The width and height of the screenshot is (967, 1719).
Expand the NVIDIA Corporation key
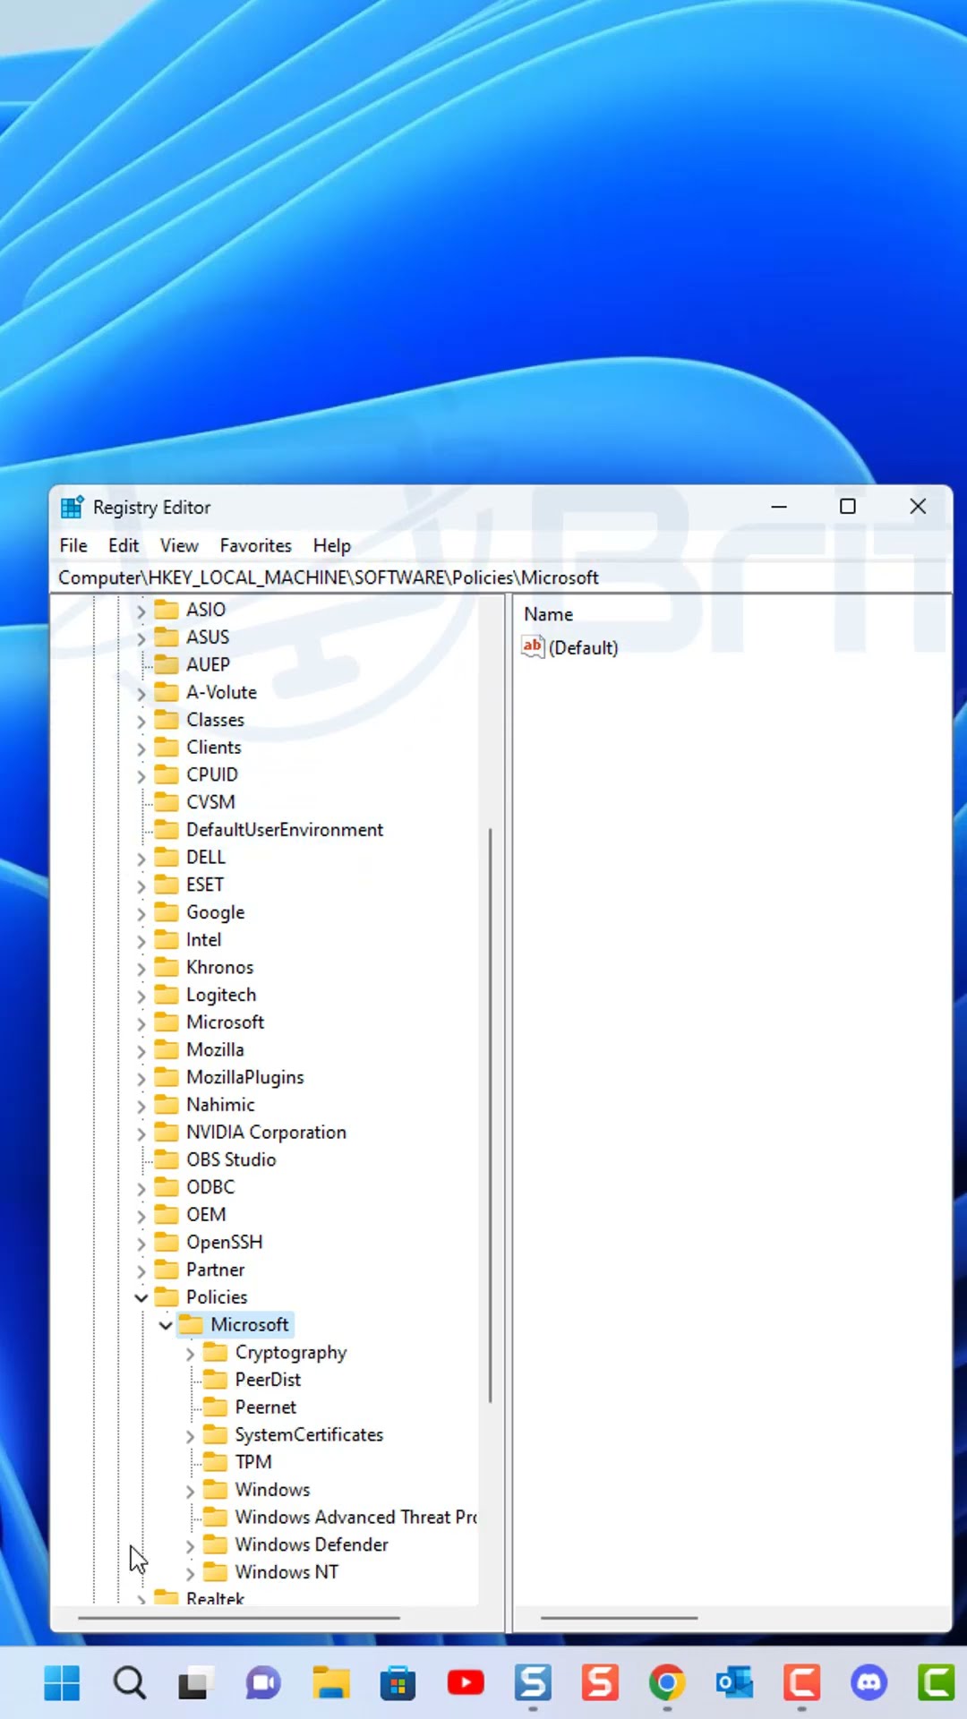[x=141, y=1133]
